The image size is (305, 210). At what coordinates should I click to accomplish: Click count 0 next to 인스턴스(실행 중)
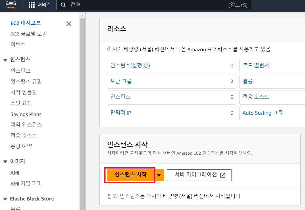click(x=232, y=66)
